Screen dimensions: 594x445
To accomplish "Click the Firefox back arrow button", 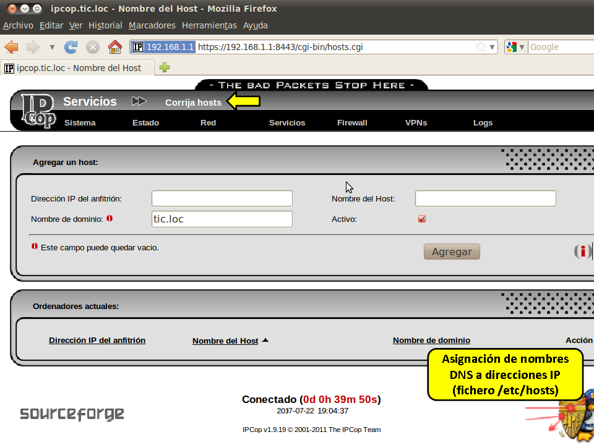I will coord(12,47).
